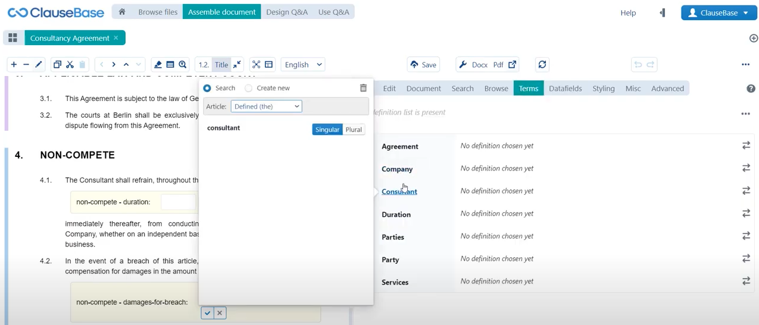Click the refresh icon beside export buttons

click(x=542, y=65)
